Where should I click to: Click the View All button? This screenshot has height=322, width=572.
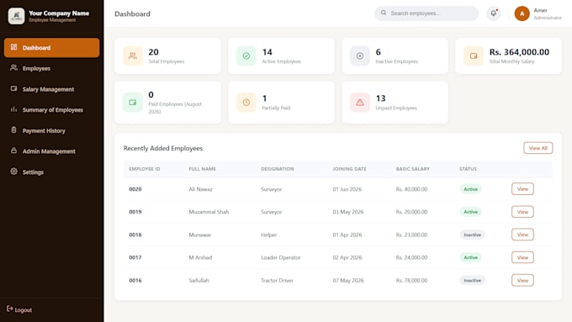(x=538, y=148)
